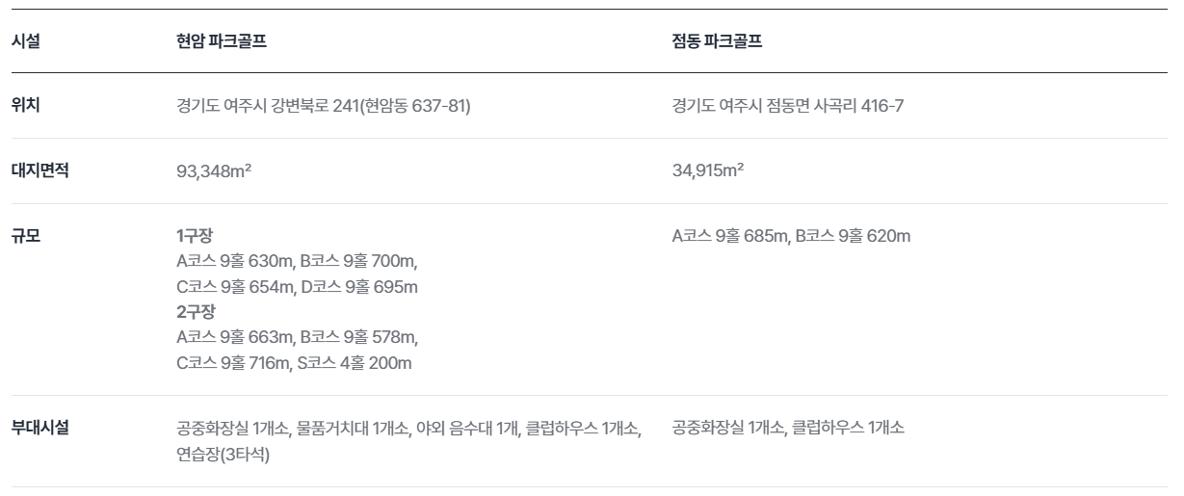Click the 위치 row label
Viewport: 1184px width, 496px height.
(25, 105)
